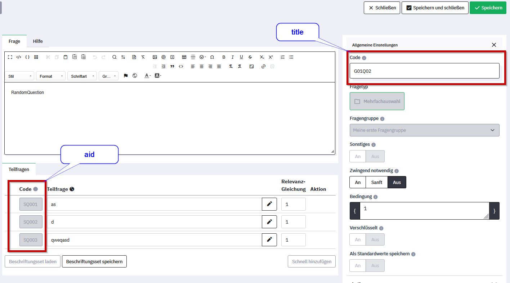This screenshot has width=510, height=283.
Task: Click the insert image icon
Action: coord(155,57)
